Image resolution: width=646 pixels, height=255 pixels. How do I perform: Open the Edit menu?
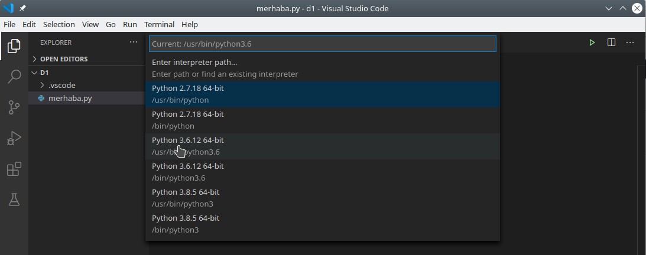(x=29, y=24)
